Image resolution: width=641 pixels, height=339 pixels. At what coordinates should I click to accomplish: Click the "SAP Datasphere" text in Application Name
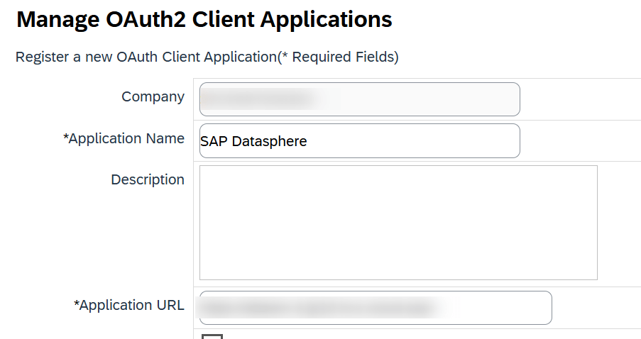[x=253, y=141]
